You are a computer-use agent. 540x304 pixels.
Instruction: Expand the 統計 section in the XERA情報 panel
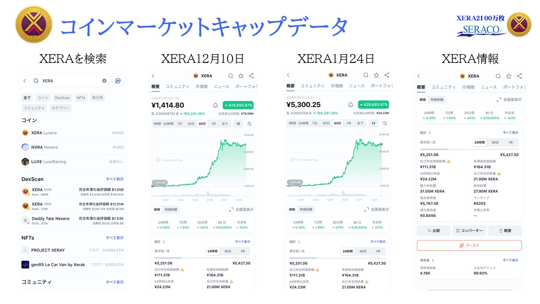(x=430, y=133)
